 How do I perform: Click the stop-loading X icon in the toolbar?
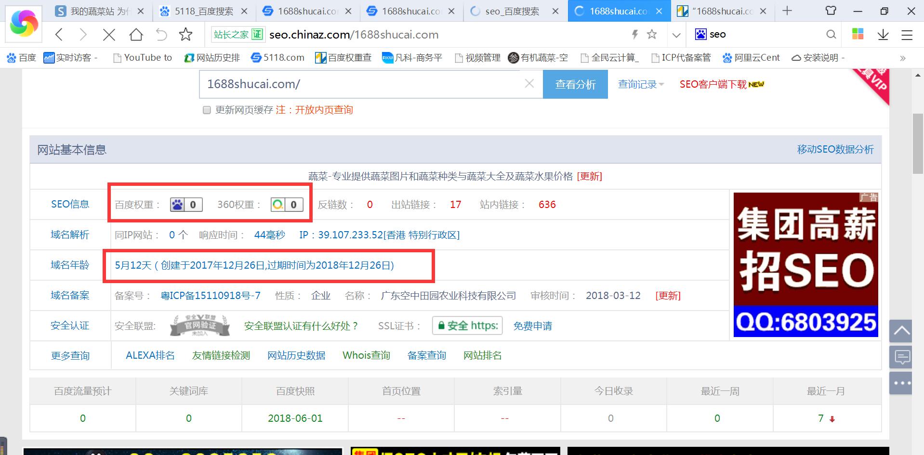point(109,34)
